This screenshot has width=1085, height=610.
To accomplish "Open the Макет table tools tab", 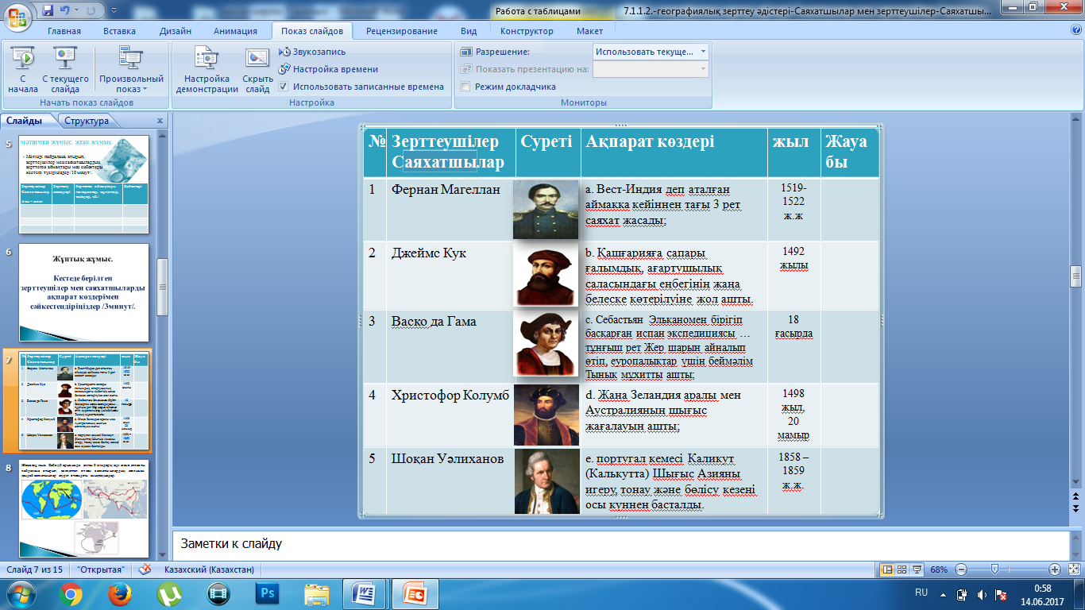I will coord(590,31).
